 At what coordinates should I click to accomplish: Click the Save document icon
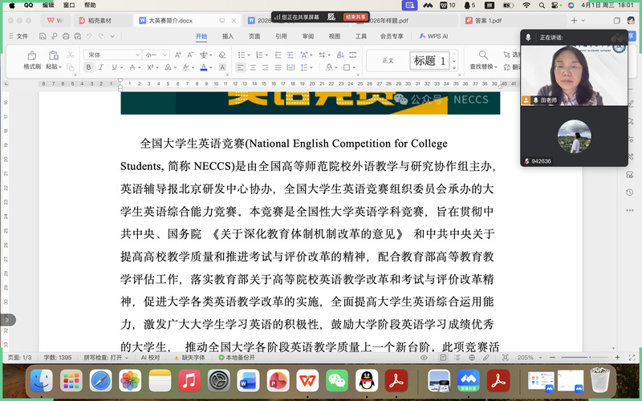(43, 36)
